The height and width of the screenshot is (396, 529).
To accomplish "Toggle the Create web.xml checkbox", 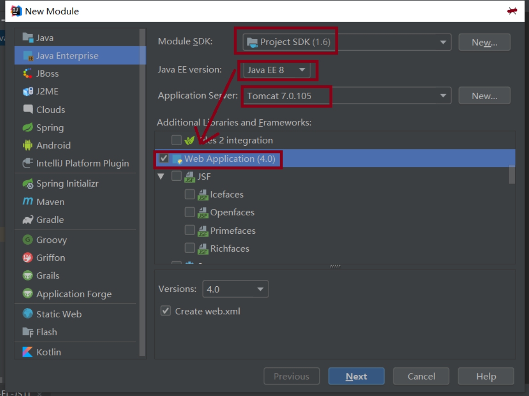I will [x=165, y=311].
